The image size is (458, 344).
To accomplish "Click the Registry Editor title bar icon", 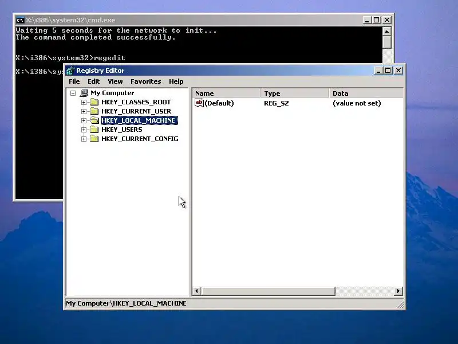I will 70,71.
